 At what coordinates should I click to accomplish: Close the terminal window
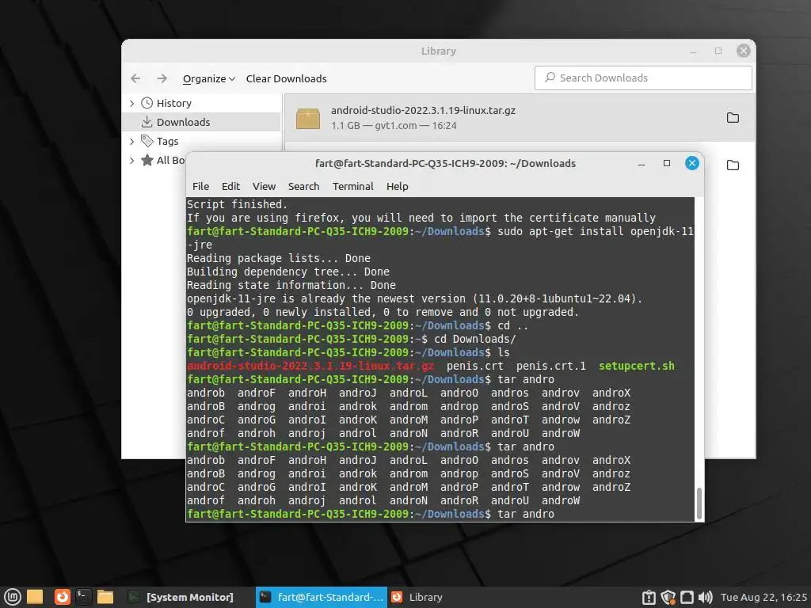(x=692, y=163)
